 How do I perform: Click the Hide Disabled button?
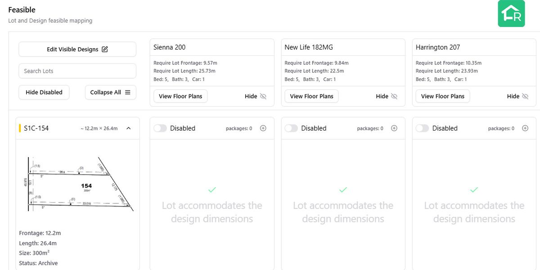click(x=44, y=92)
